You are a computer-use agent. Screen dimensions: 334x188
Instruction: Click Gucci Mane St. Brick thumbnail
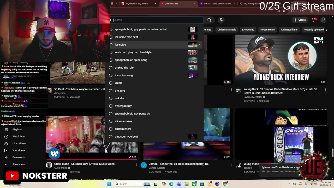click(x=92, y=134)
